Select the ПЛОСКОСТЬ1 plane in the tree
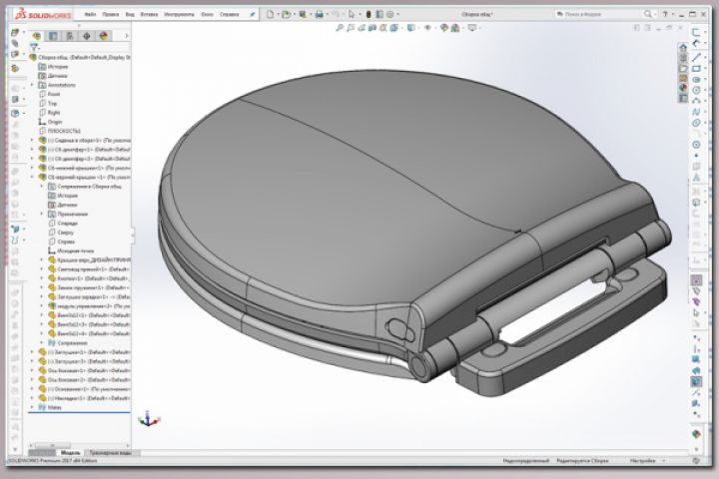Image resolution: width=719 pixels, height=479 pixels. coord(64,131)
